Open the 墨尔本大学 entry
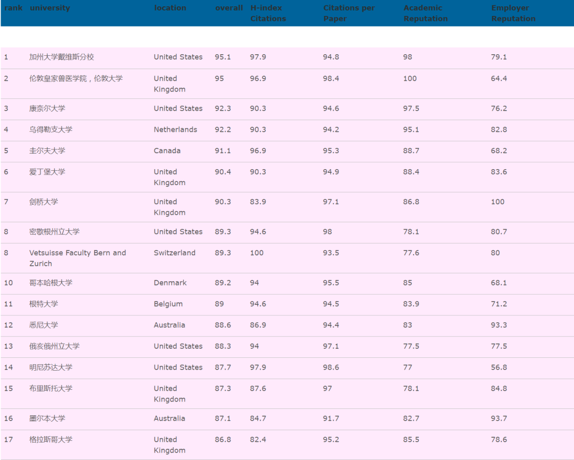The image size is (574, 460). (47, 419)
